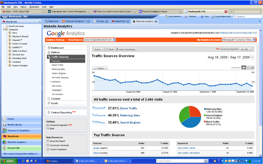Click Add to Dashboard button
Image resolution: width=263 pixels, height=164 pixels.
pyautogui.click(x=126, y=49)
